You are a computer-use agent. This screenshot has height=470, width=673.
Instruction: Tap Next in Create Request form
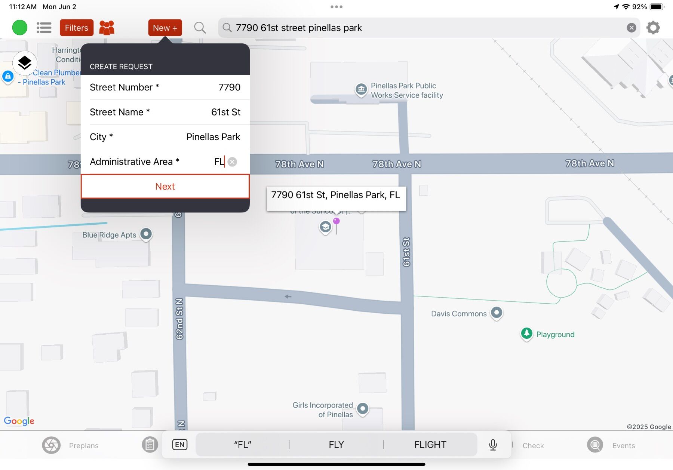pyautogui.click(x=165, y=186)
